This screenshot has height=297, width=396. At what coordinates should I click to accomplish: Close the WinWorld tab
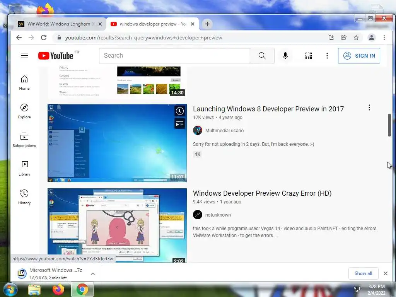[100, 24]
